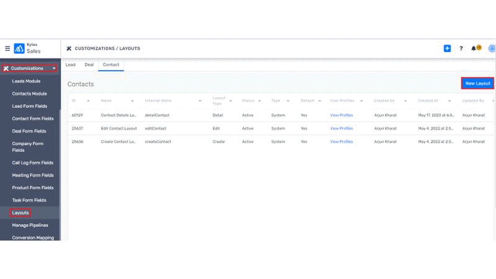Open the Default column dropdown arrow

point(319,101)
